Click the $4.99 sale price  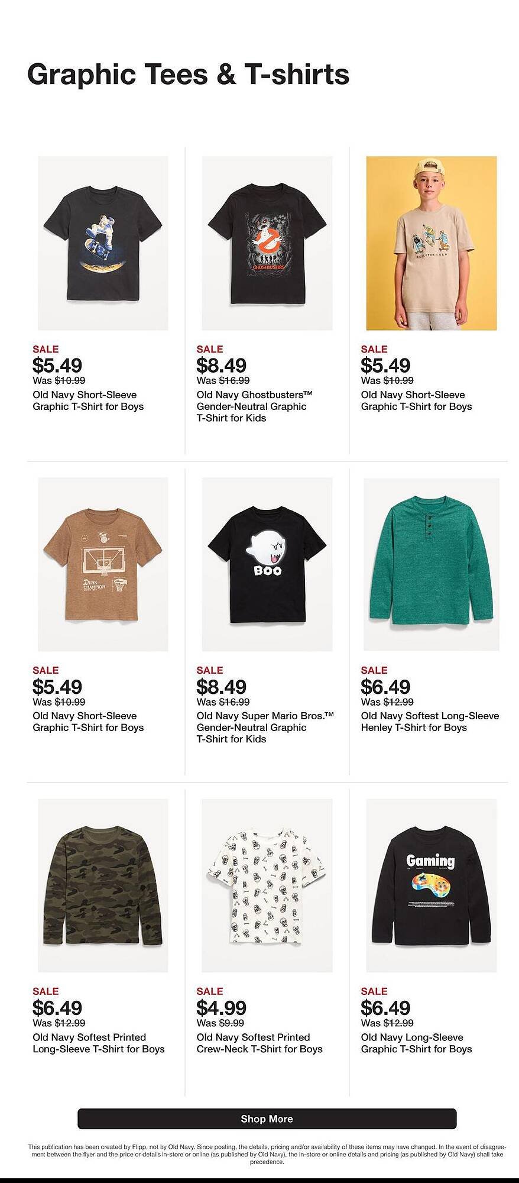pos(221,1008)
